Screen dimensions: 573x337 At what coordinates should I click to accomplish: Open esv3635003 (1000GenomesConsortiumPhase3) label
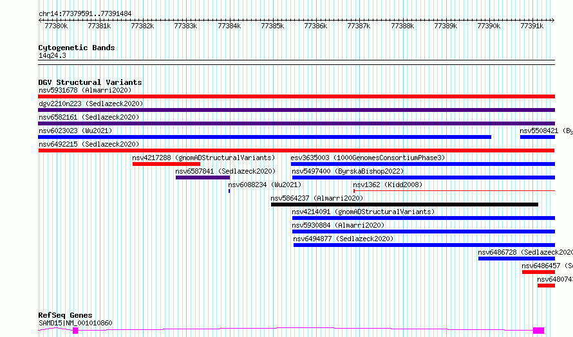click(x=368, y=158)
